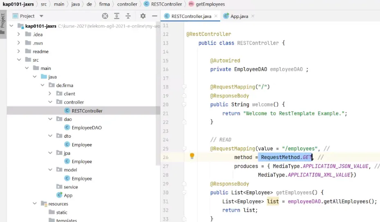Open the Project tool window side tab

[3, 24]
